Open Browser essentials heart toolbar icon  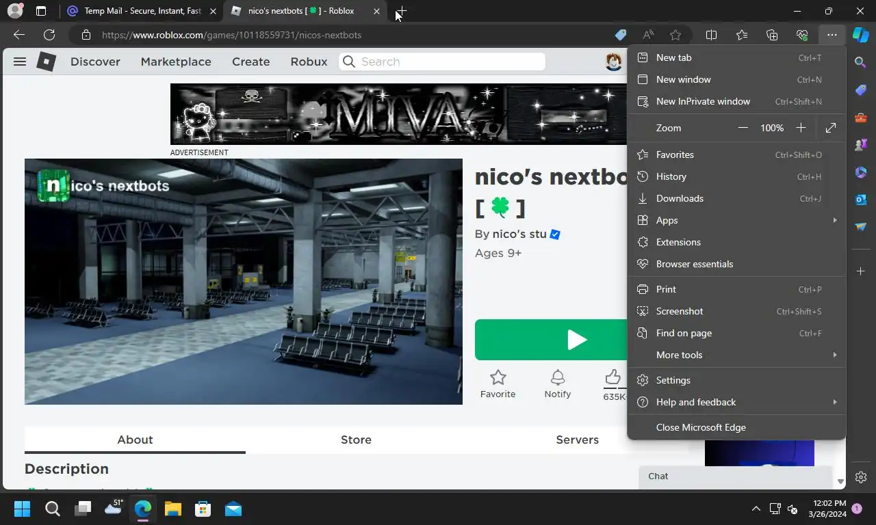click(802, 35)
